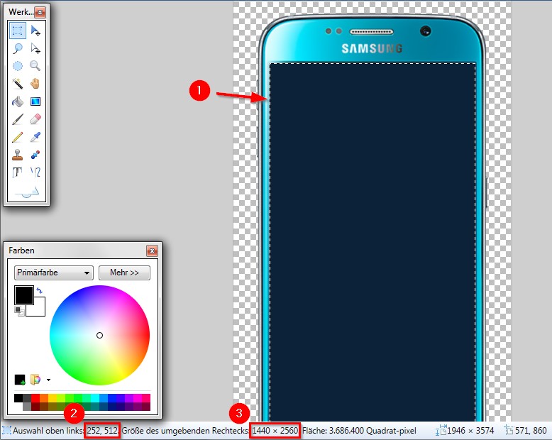Open the Primärfarbe dropdown
Screen dimensions: 552x440
click(x=54, y=273)
